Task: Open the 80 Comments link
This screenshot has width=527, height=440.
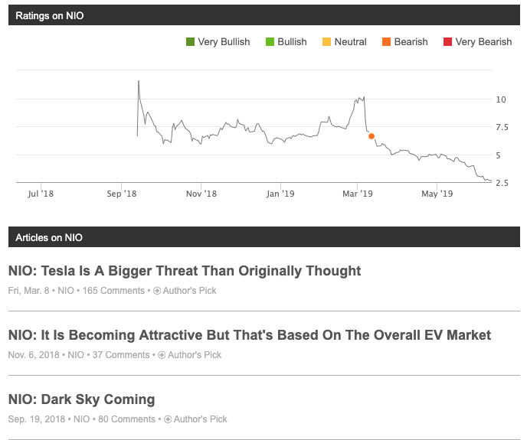Action: pos(126,419)
